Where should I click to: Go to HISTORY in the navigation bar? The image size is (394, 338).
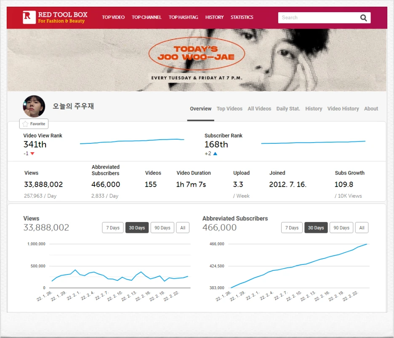point(214,17)
